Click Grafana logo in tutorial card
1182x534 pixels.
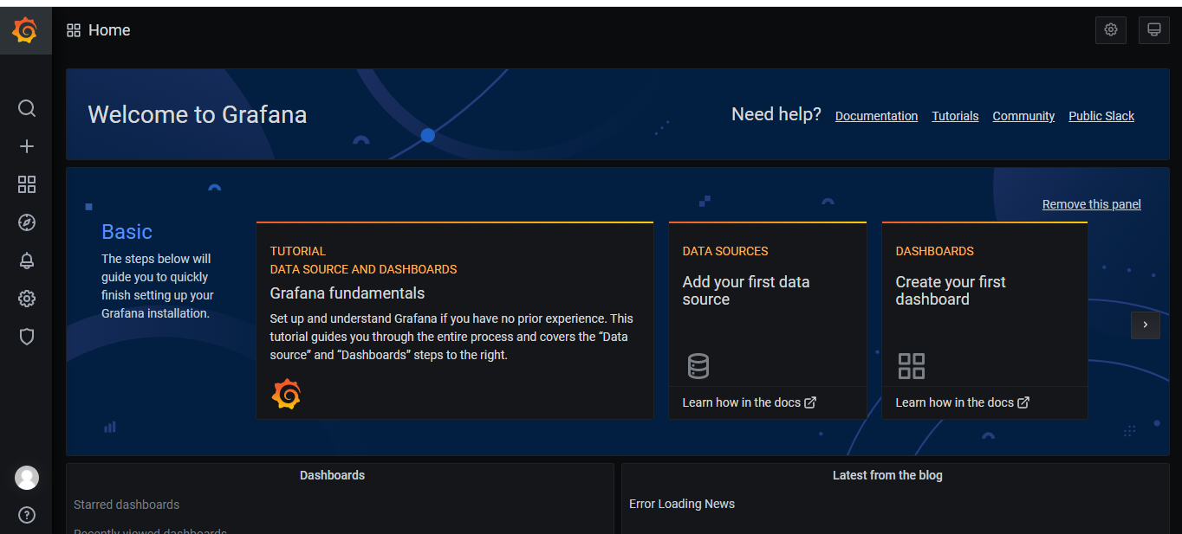point(286,394)
